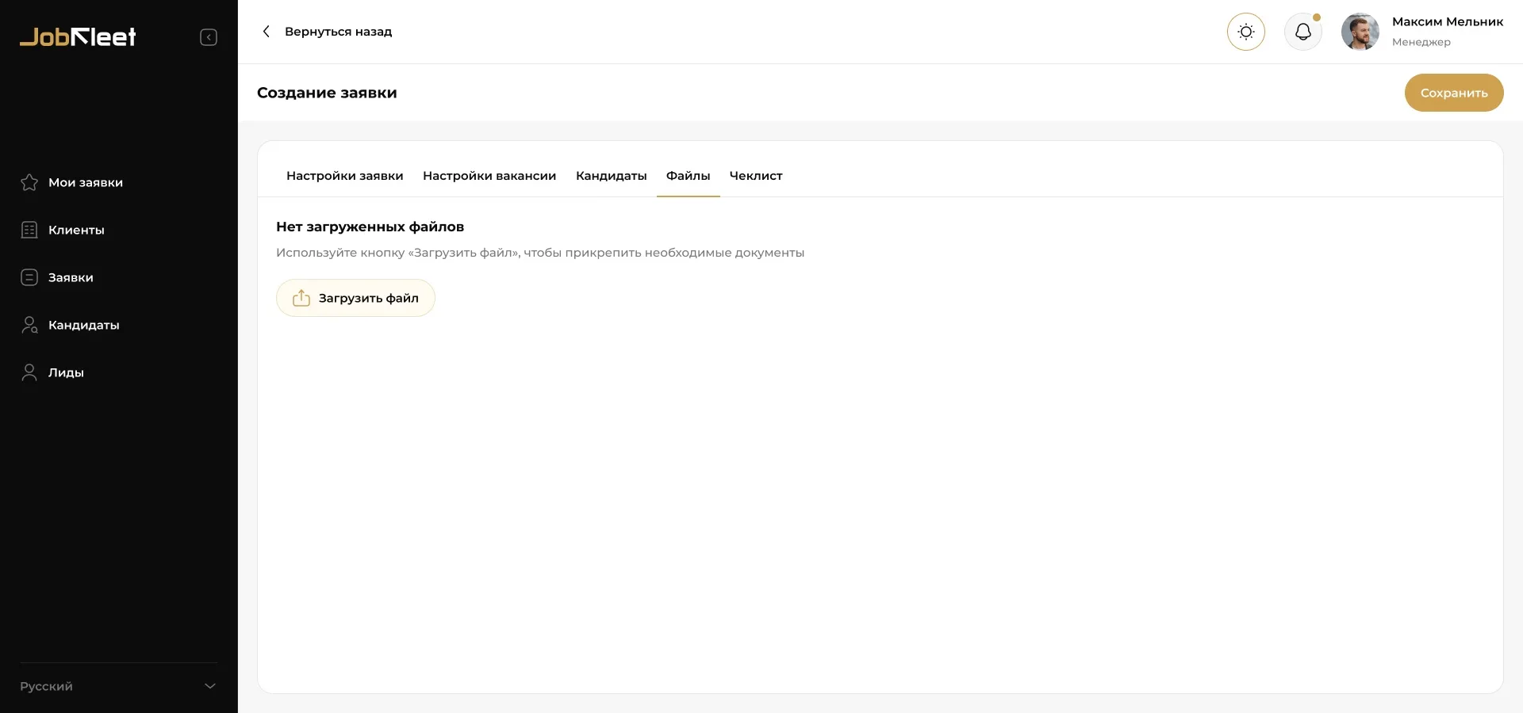The image size is (1523, 713).
Task: Click the Кандидаты person-search icon
Action: [x=29, y=325]
